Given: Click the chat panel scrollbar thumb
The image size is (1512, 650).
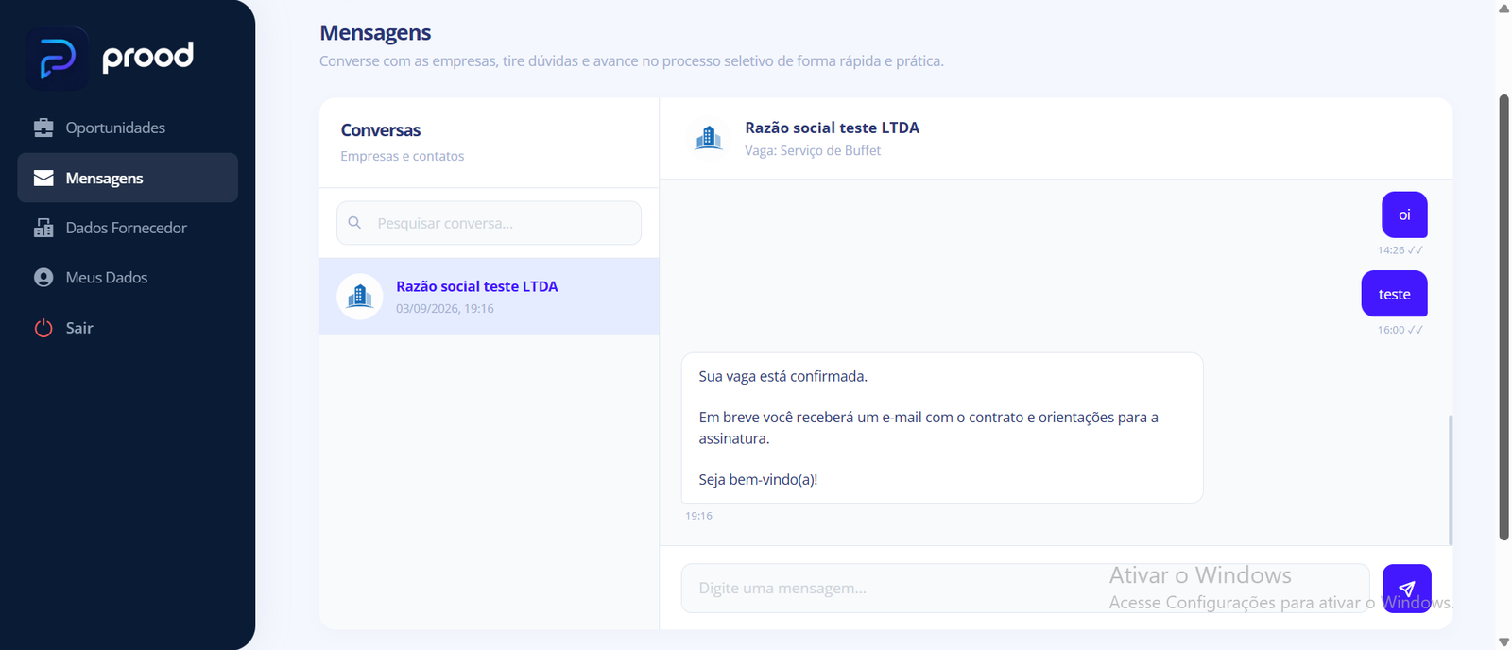Looking at the screenshot, I should click(1451, 480).
